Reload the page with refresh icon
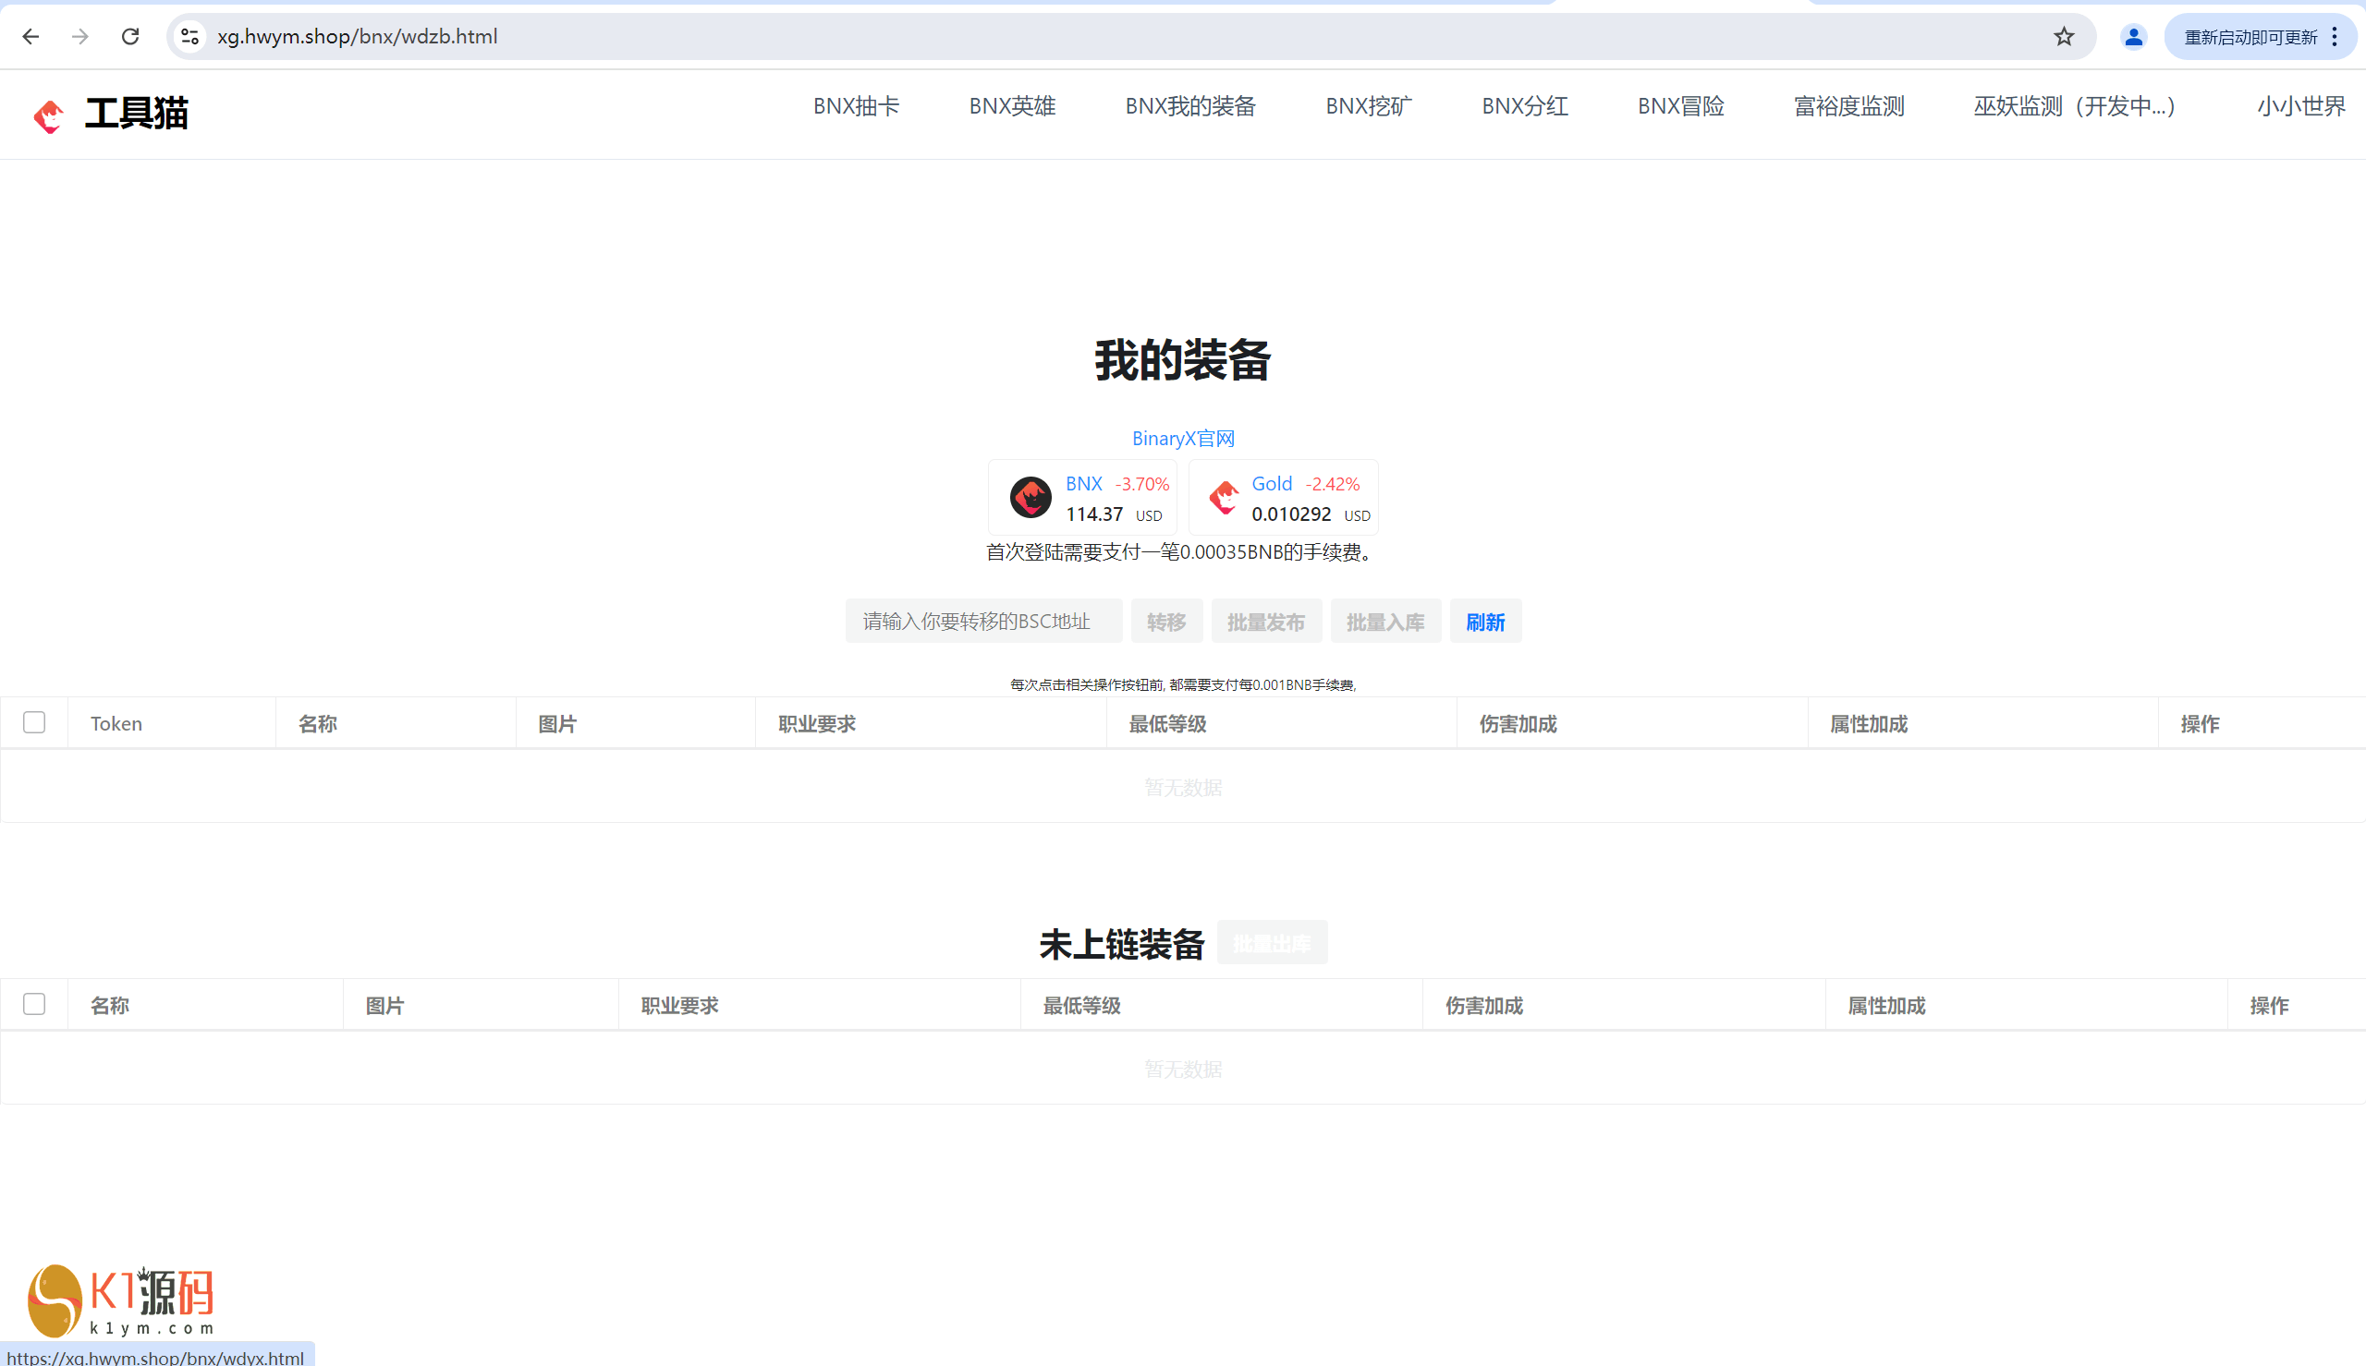The height and width of the screenshot is (1366, 2366). 130,37
